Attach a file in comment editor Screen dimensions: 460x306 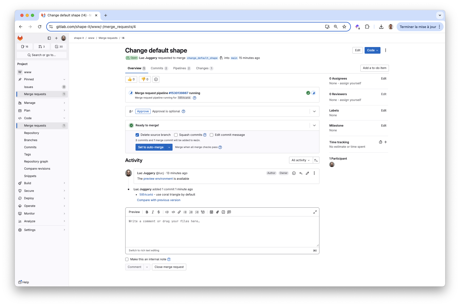(x=217, y=212)
